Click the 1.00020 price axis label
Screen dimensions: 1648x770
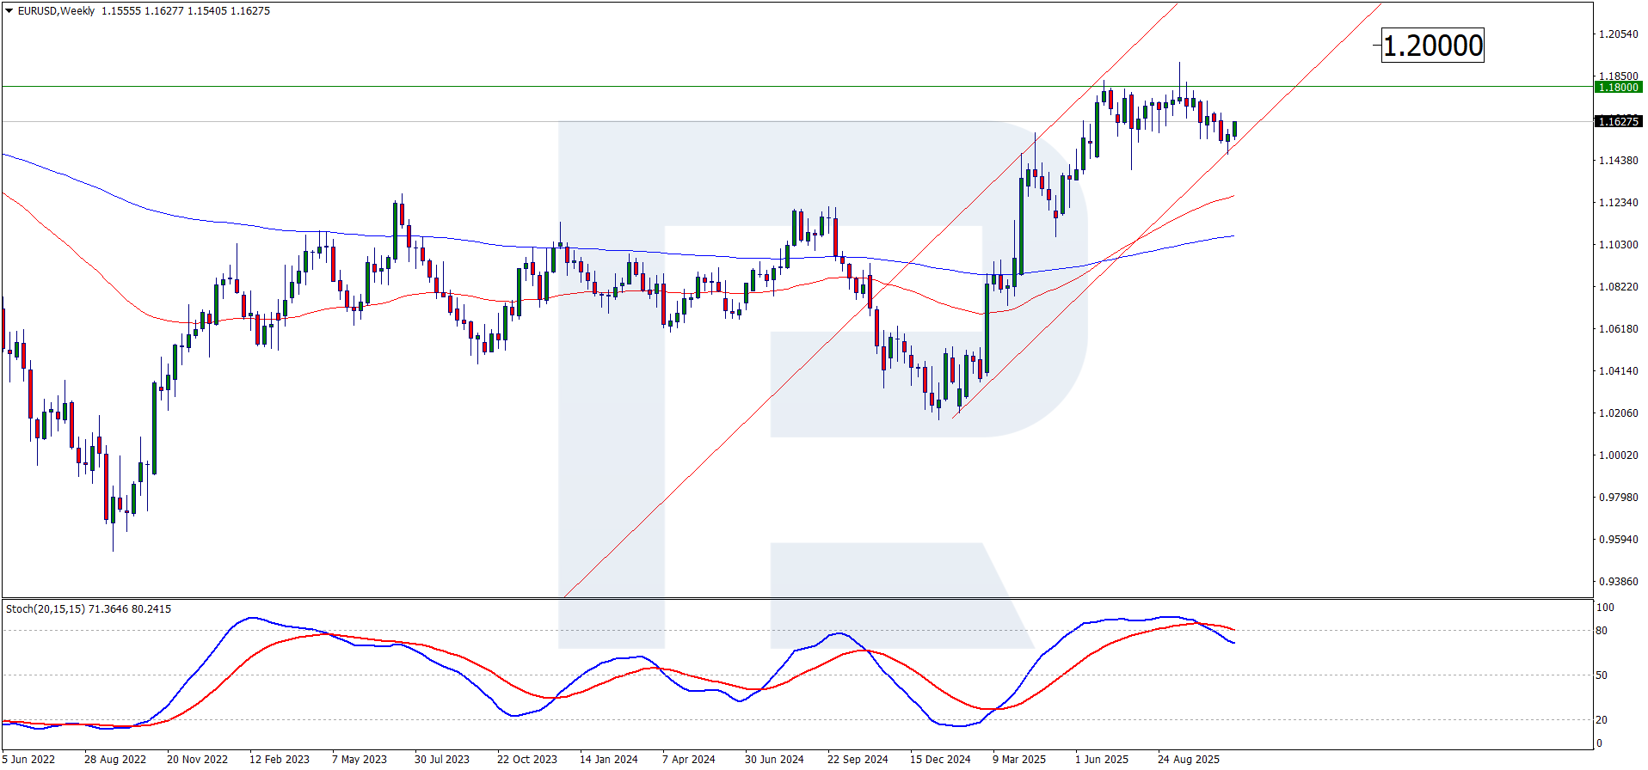click(1618, 455)
